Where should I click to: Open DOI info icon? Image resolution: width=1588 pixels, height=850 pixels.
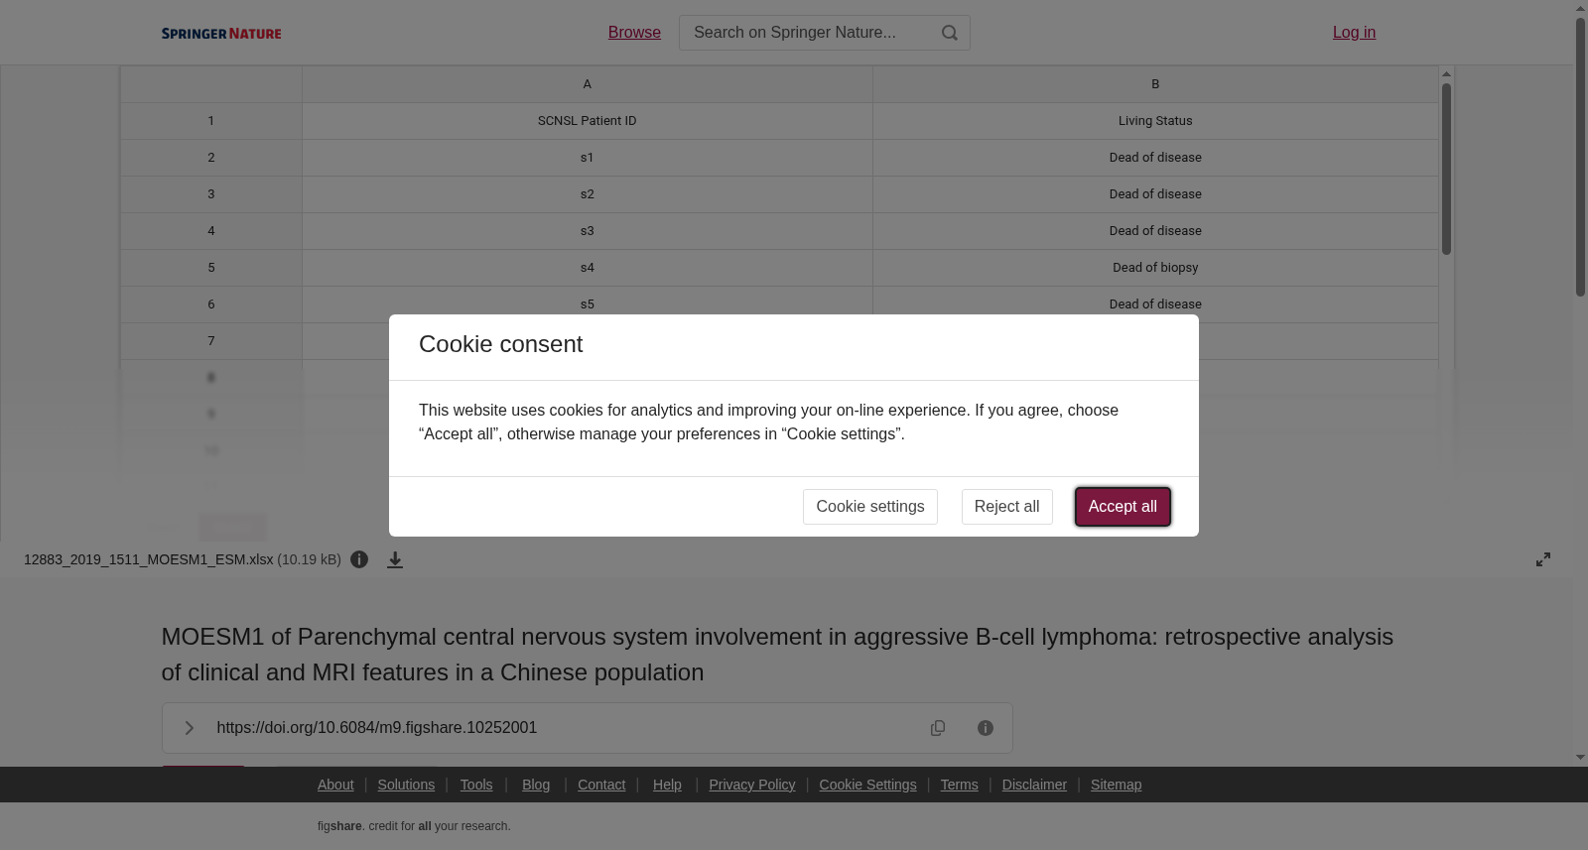[986, 728]
